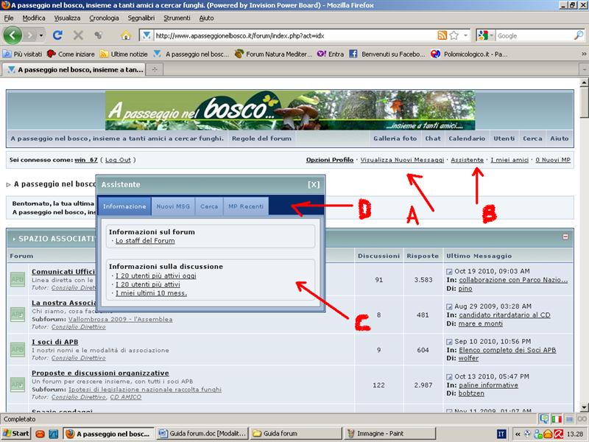Open the Guida forum folder taskbar button
Viewport: 589px width, 442px height.
pos(295,433)
